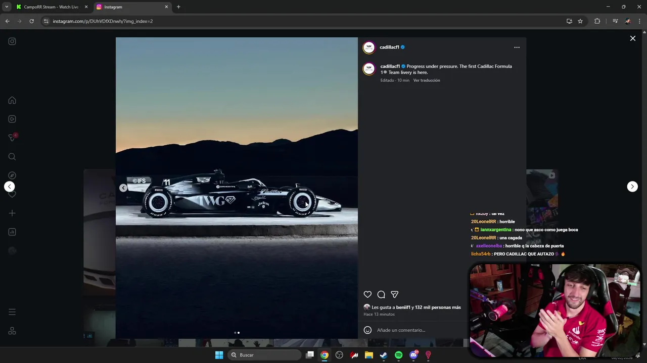Screen dimensions: 647x363
Task: Click 'PERO CADILLAC QUE AUTAZO' chat message
Action: [x=518, y=254]
